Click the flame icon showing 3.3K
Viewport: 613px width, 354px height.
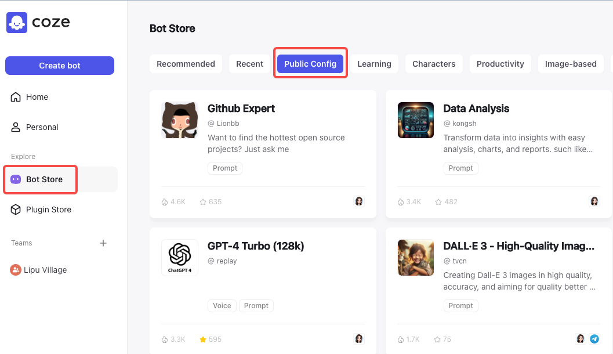click(165, 339)
